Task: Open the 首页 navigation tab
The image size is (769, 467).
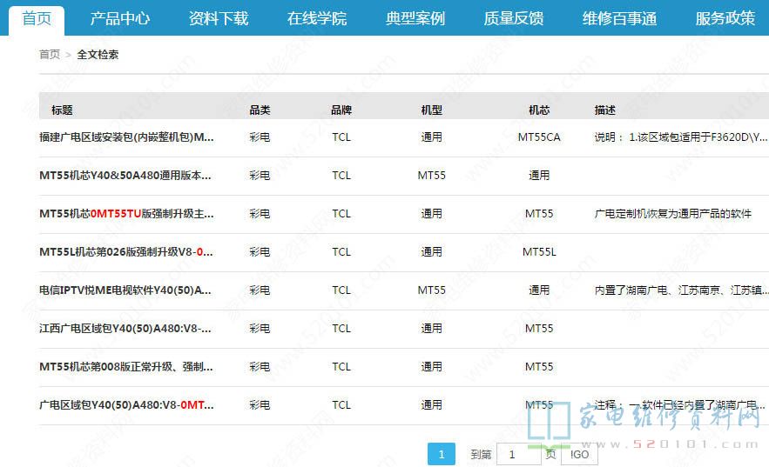Action: (37, 18)
